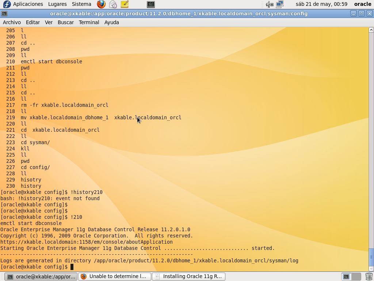
Task: Click scrollbar up arrow in terminal
Action: 371,30
